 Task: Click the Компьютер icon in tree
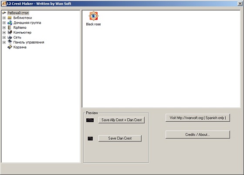coord(10,32)
